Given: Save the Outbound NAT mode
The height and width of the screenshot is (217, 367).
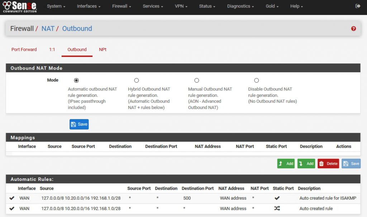Looking at the screenshot, I should tap(79, 124).
